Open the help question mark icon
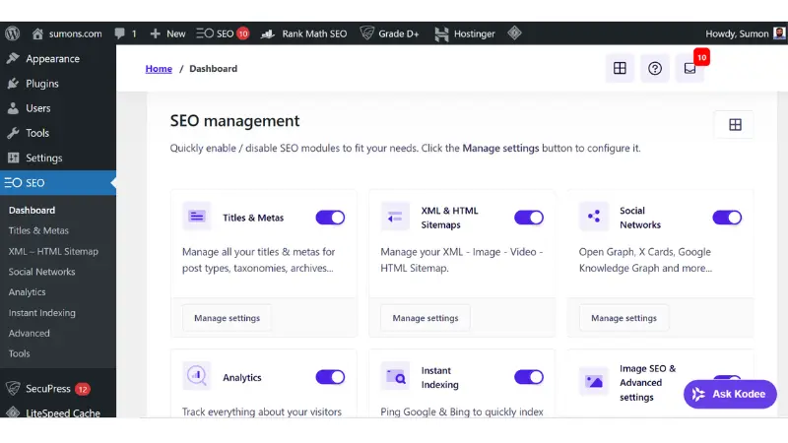The height and width of the screenshot is (443, 788). (x=655, y=68)
